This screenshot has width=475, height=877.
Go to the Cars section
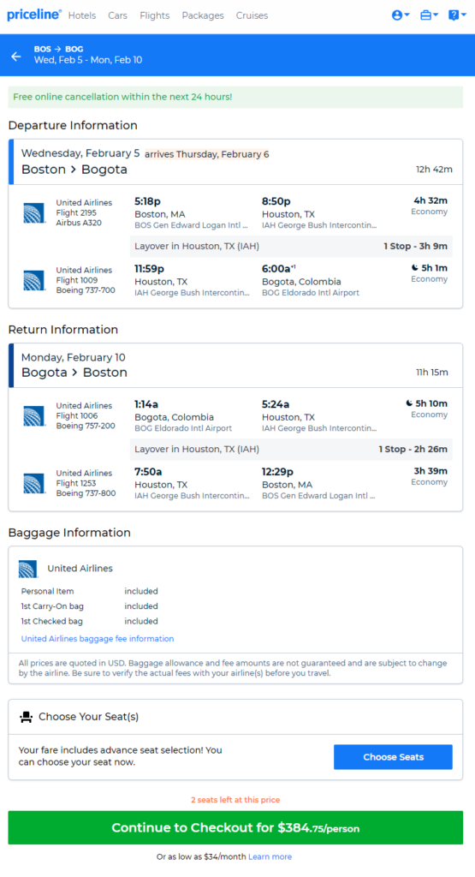click(117, 15)
